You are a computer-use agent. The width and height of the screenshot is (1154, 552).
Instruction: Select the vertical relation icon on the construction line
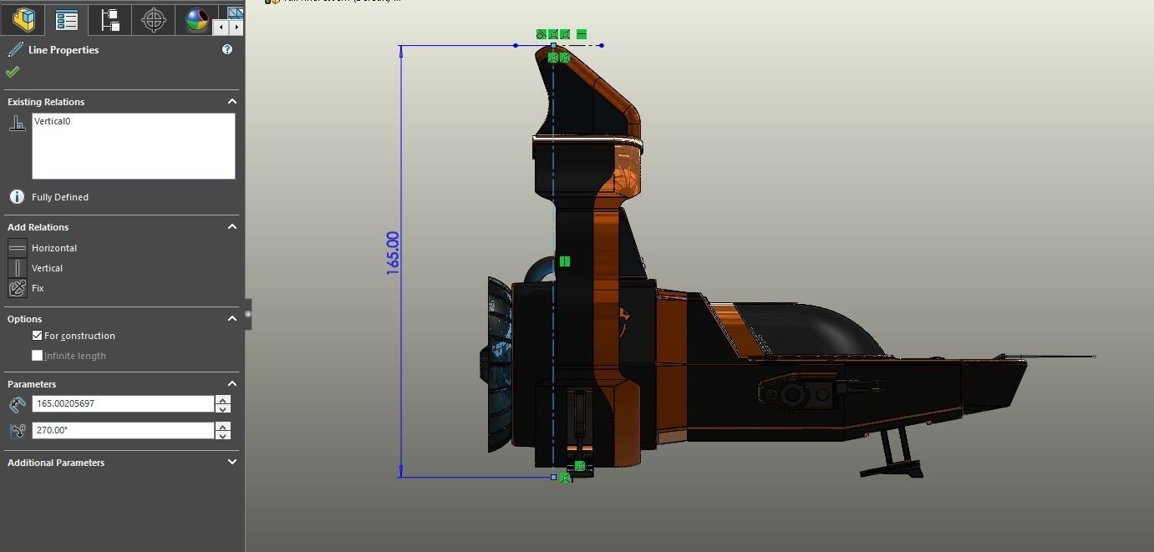point(565,261)
